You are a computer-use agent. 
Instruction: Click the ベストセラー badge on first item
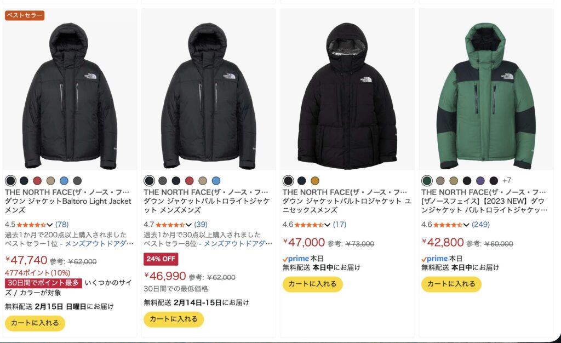click(25, 15)
